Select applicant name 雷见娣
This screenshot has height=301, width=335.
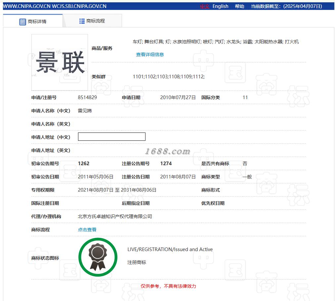tap(85, 111)
